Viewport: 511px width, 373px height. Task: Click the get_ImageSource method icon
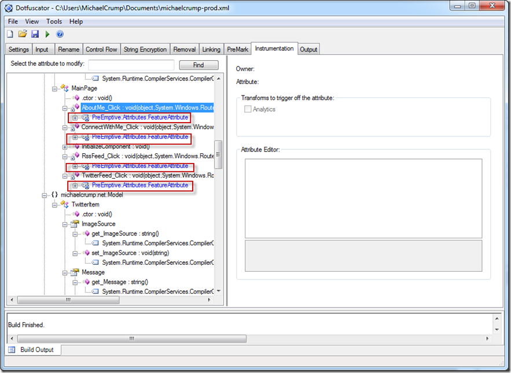(x=86, y=233)
